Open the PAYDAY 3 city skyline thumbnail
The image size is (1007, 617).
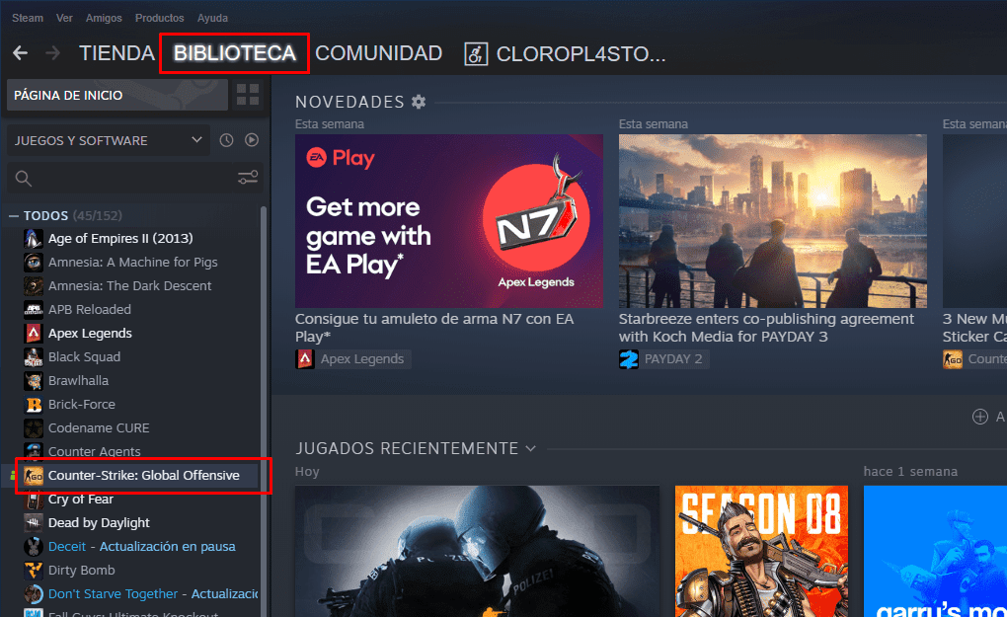[773, 221]
